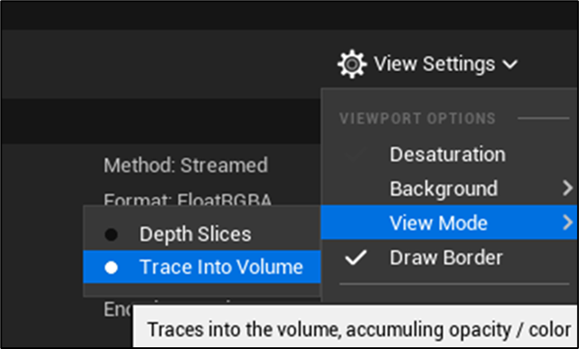
Task: Choose Trace Into Volume label
Action: 221,268
